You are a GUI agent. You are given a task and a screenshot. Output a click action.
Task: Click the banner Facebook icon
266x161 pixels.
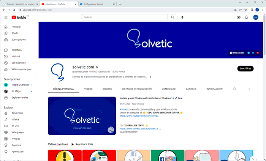pyautogui.click(x=249, y=53)
